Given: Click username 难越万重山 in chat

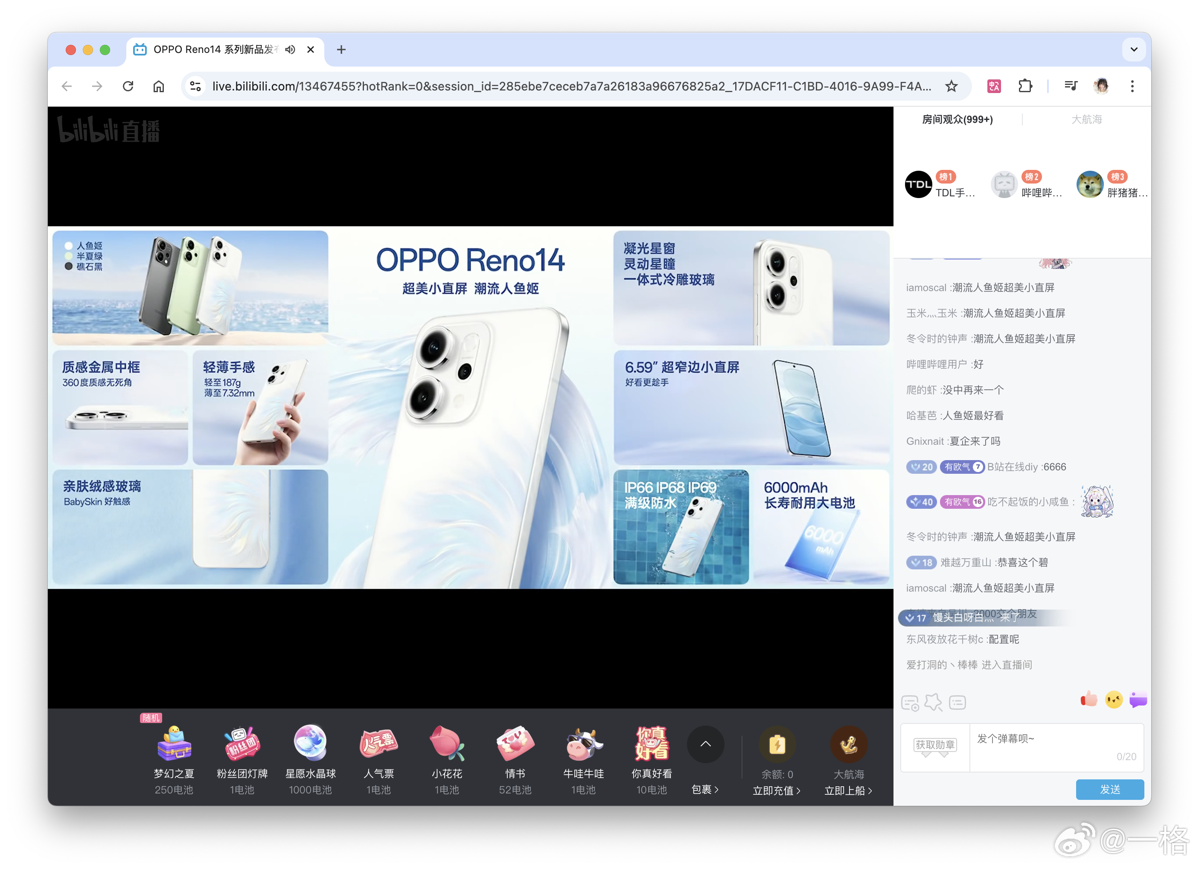Looking at the screenshot, I should point(965,563).
